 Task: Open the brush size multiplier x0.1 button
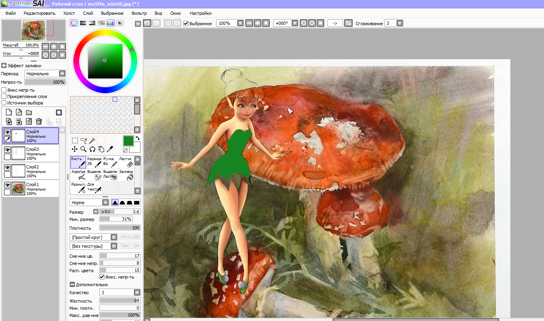coord(106,212)
